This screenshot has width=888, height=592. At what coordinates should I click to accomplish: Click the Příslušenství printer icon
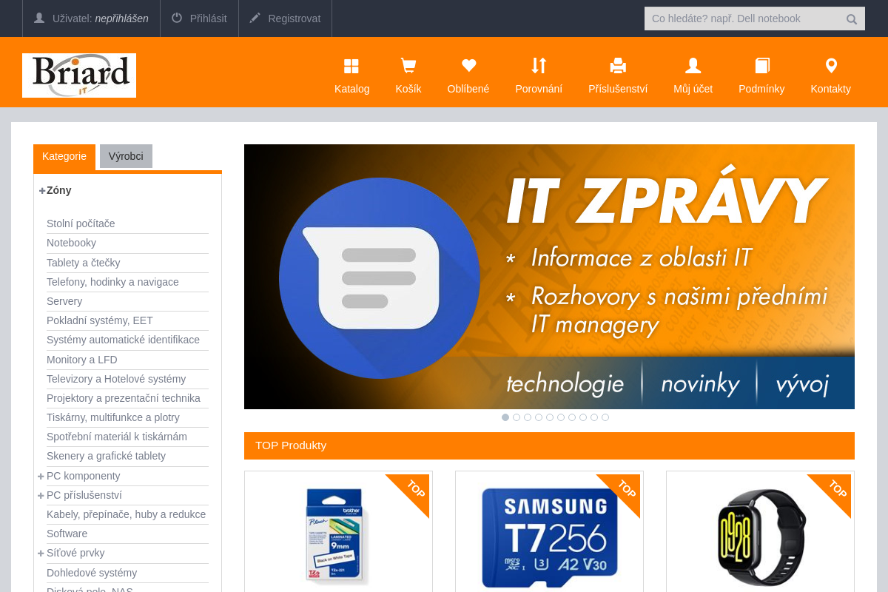[618, 66]
